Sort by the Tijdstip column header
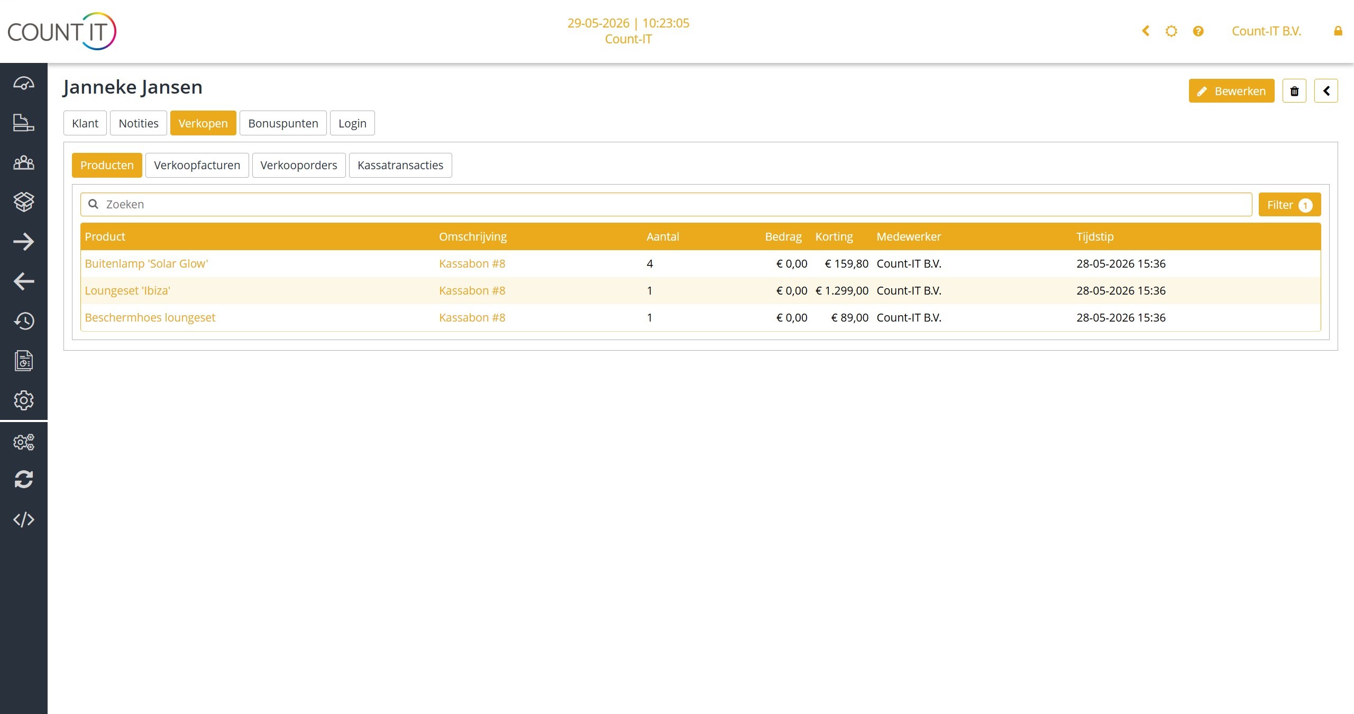This screenshot has height=714, width=1354. click(x=1095, y=236)
